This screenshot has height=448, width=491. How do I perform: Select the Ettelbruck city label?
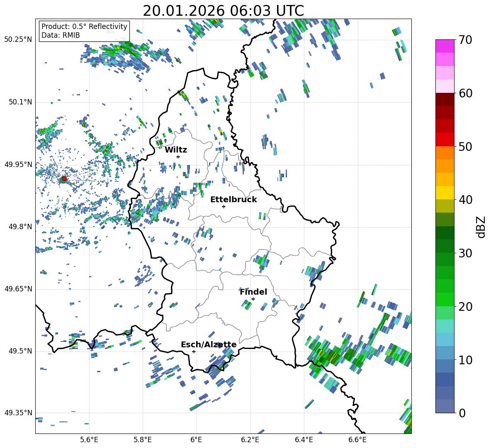click(233, 199)
